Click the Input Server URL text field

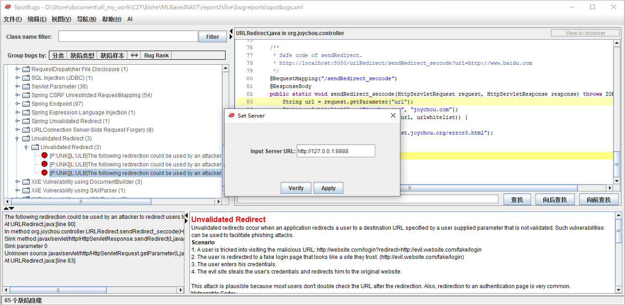(x=336, y=151)
